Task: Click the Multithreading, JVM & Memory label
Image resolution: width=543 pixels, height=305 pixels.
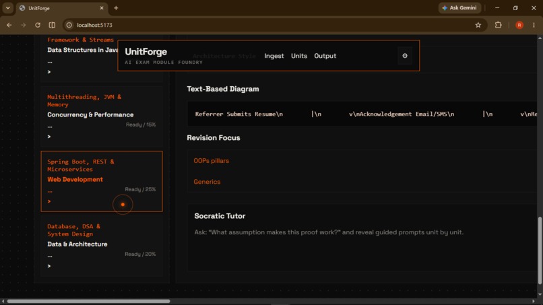Action: (x=84, y=100)
